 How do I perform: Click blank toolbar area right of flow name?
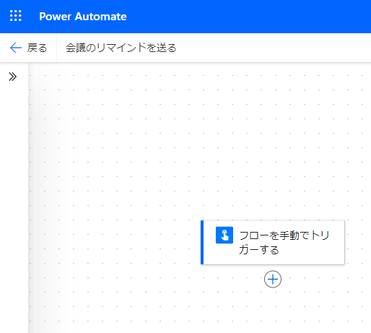pos(274,48)
